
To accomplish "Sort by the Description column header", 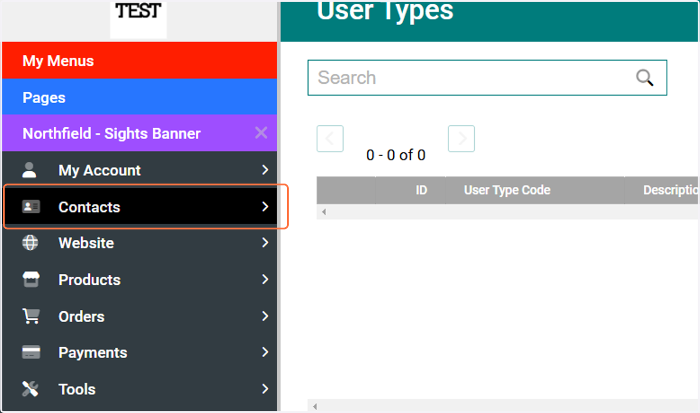I will pos(662,190).
